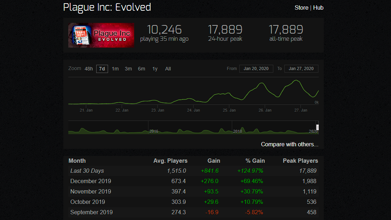The width and height of the screenshot is (391, 220).
Task: Click the To date field Jan 27, 2020
Action: (x=301, y=69)
